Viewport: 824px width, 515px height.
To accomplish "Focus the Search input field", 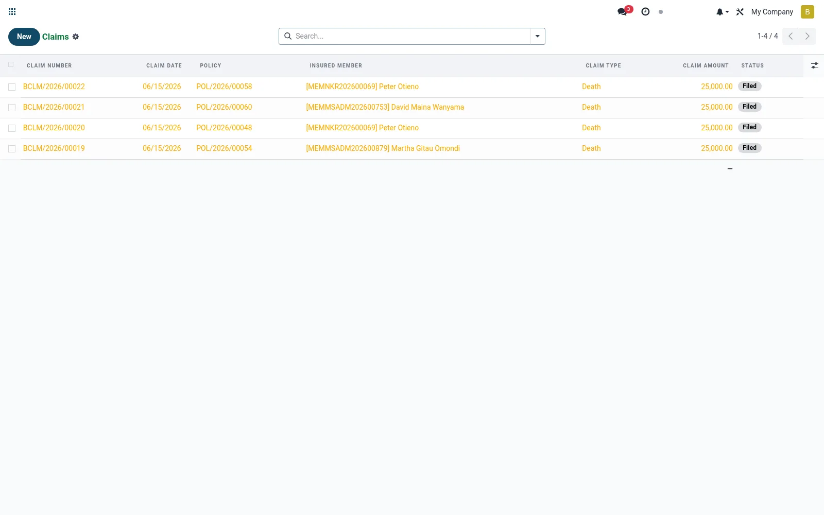I will 411,36.
